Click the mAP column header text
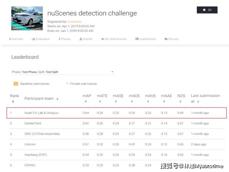Image resolution: width=229 pixels, height=172 pixels. (x=87, y=96)
